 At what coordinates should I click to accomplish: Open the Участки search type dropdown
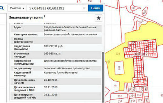pos(17,8)
